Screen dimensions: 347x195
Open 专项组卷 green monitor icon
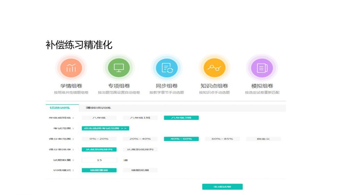tap(119, 67)
